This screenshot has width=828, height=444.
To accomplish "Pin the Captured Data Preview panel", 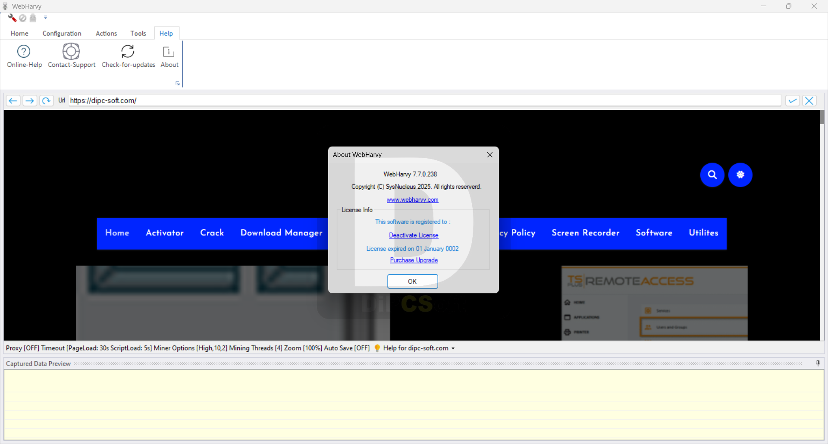I will [818, 363].
